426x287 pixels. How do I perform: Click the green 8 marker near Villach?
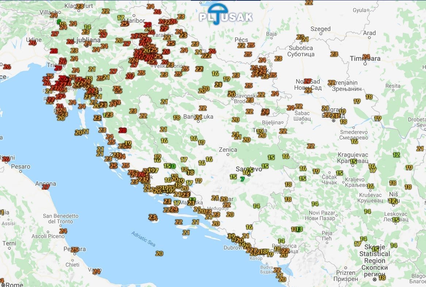coord(58,22)
